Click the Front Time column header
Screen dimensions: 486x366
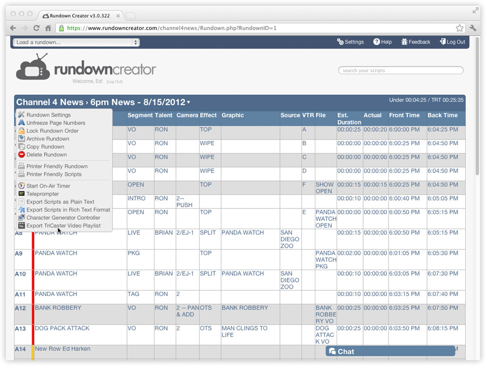(x=404, y=115)
